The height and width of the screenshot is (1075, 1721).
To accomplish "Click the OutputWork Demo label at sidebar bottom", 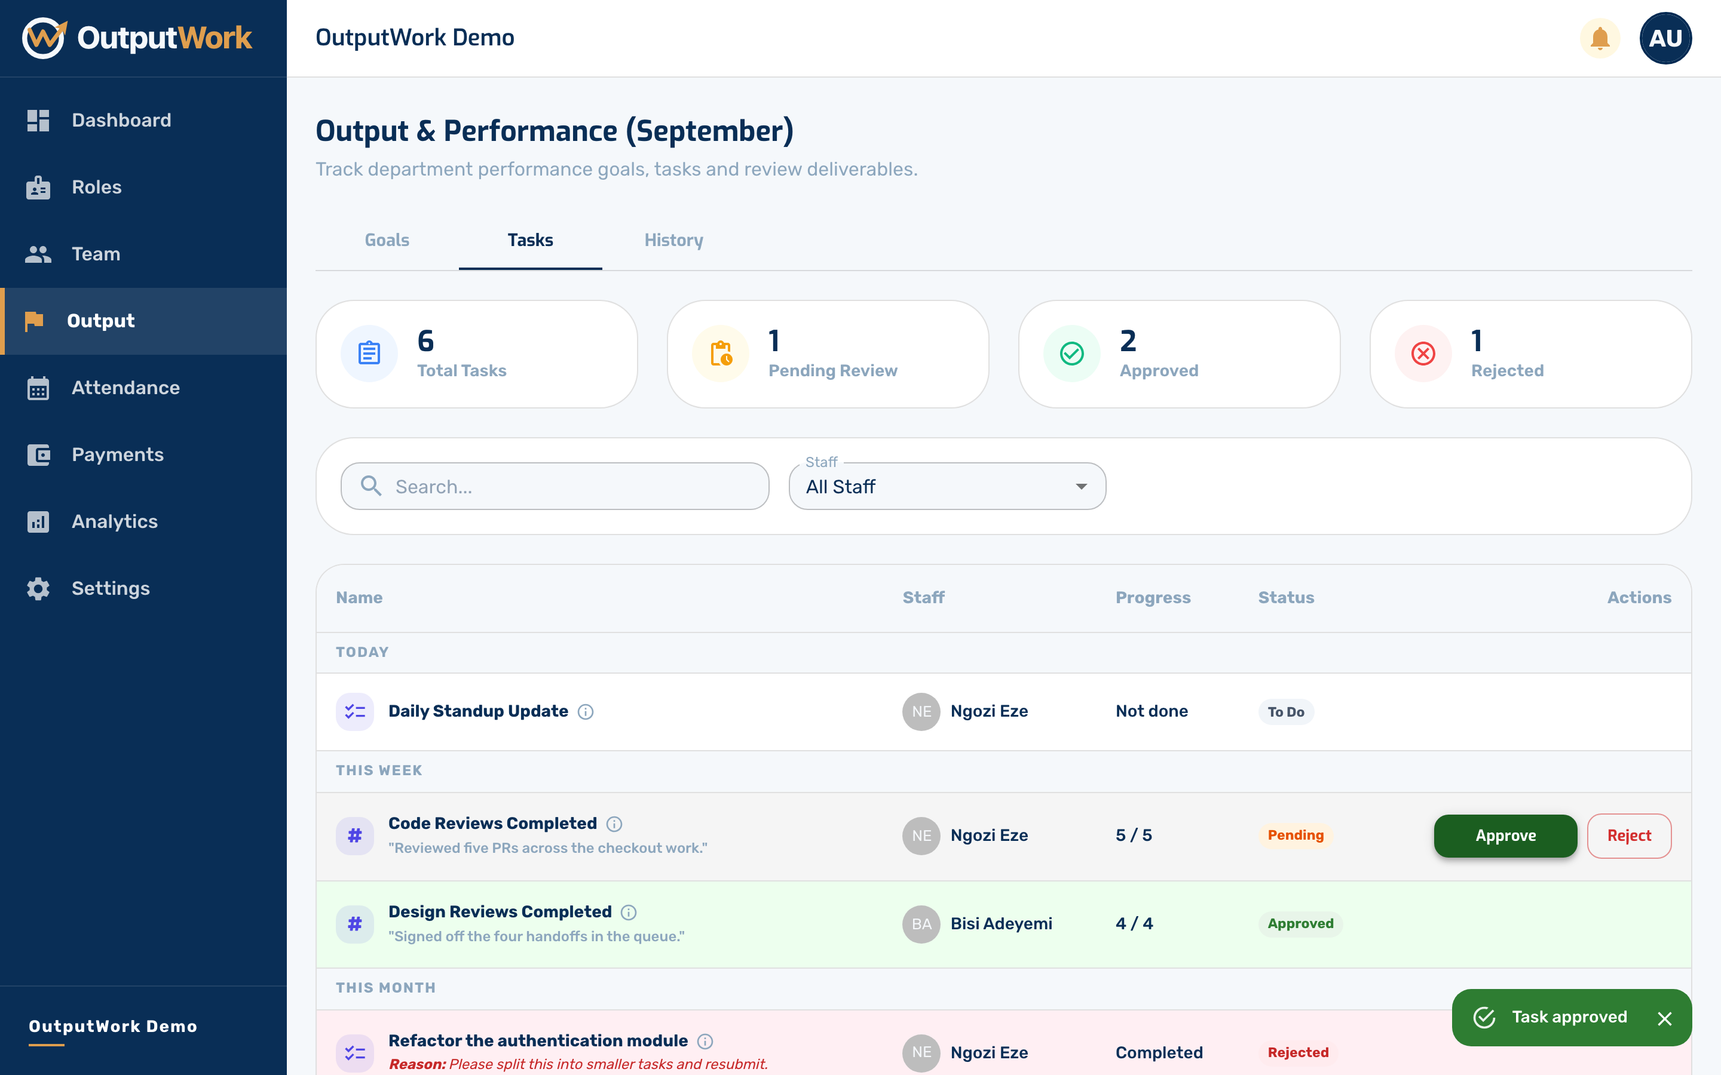I will click(x=113, y=1027).
